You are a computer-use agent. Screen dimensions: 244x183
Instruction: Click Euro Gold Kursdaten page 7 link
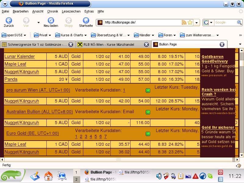[x=106, y=136]
